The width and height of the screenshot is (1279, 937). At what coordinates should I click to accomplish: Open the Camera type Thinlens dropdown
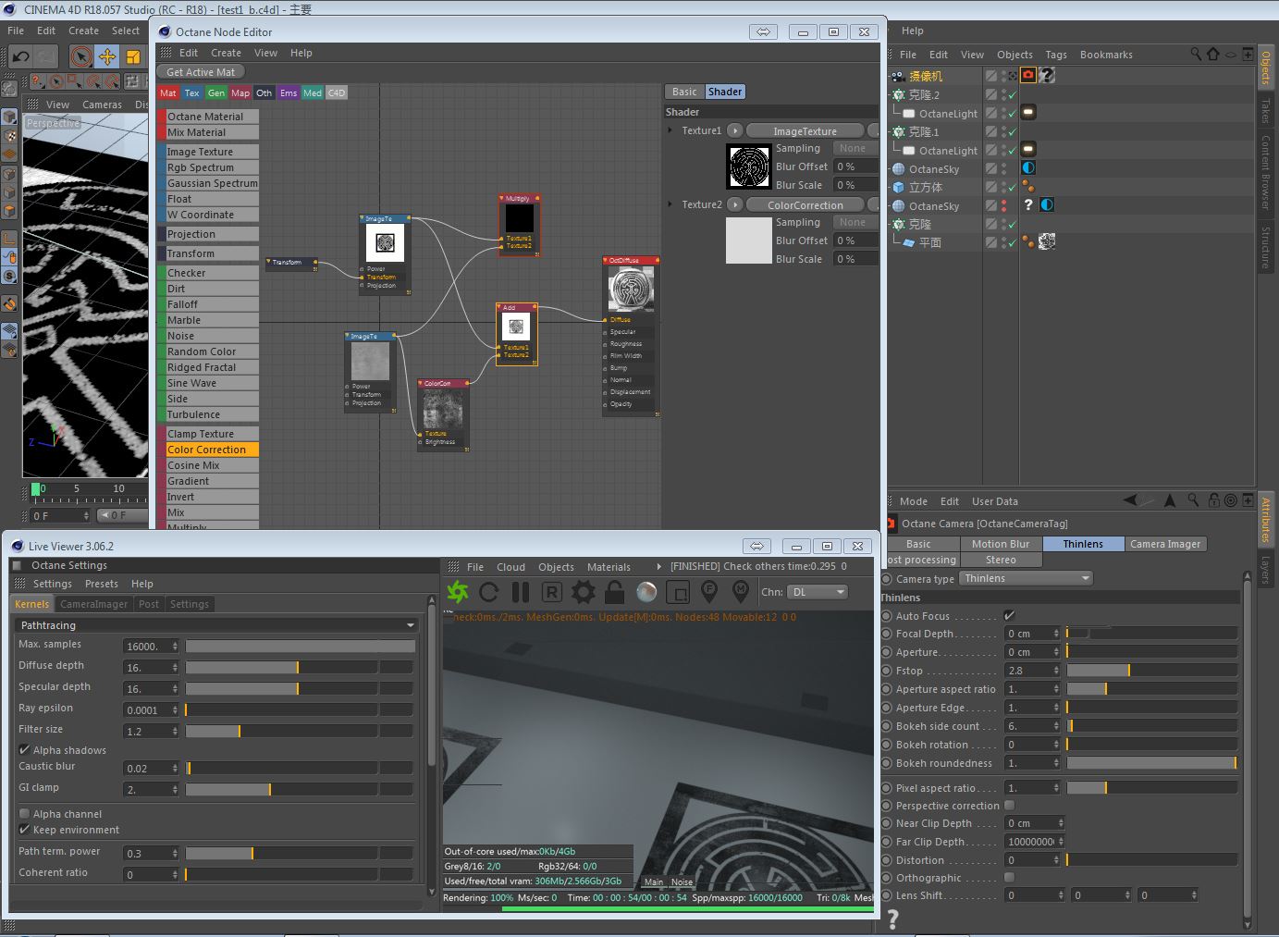1026,578
